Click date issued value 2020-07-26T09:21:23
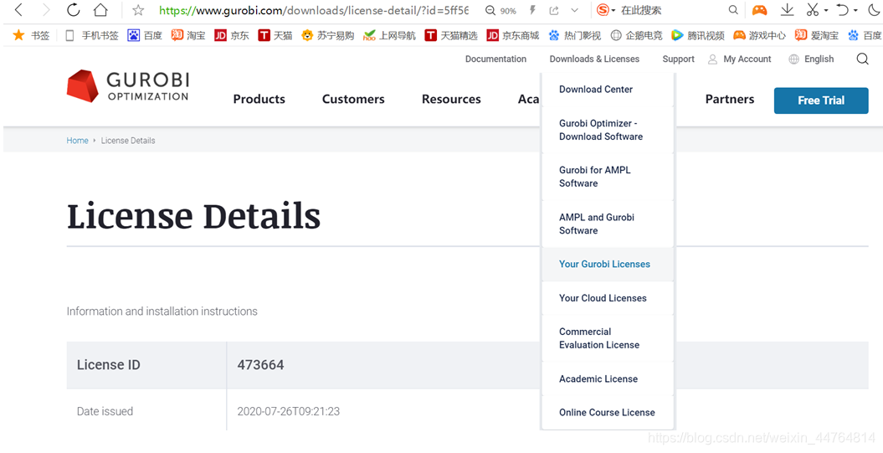The height and width of the screenshot is (453, 883). (288, 412)
